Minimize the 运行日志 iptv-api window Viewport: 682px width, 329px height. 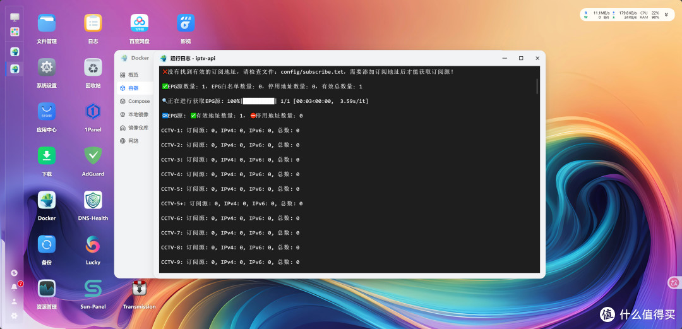(505, 58)
